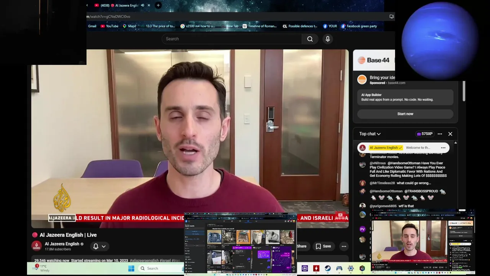Mute the Al Jazeera tab audio icon
Image resolution: width=490 pixels, height=276 pixels.
142,5
